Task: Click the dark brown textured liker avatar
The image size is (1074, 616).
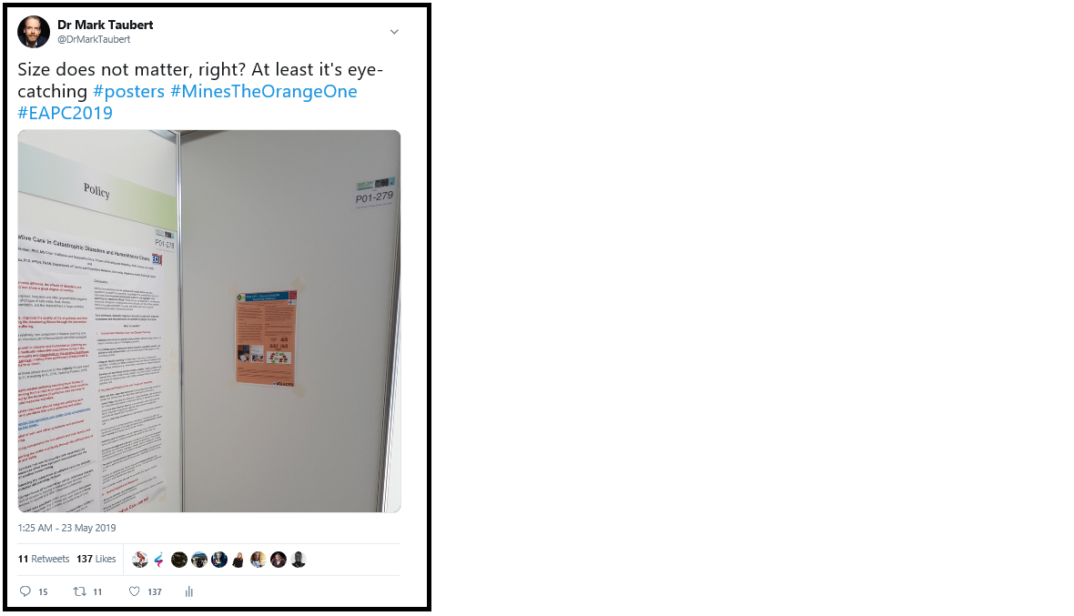Action: tap(178, 560)
